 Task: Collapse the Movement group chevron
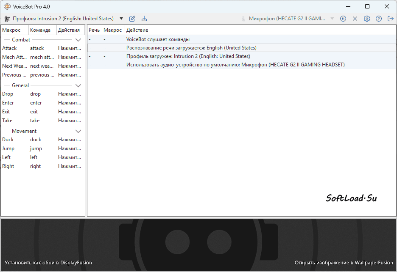[78, 131]
